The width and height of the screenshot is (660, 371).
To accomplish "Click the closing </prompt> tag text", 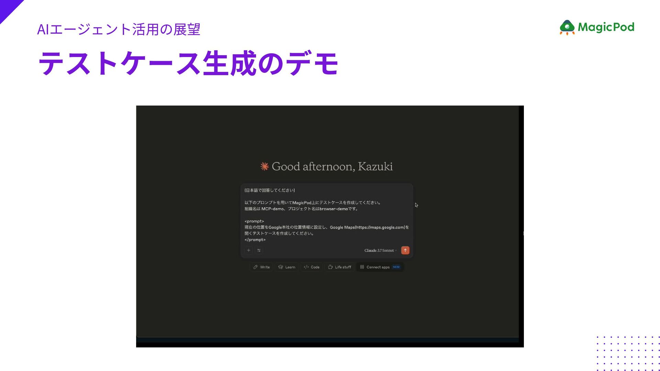I will click(255, 240).
